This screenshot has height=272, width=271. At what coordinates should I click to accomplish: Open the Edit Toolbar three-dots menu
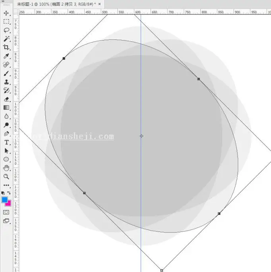6,185
